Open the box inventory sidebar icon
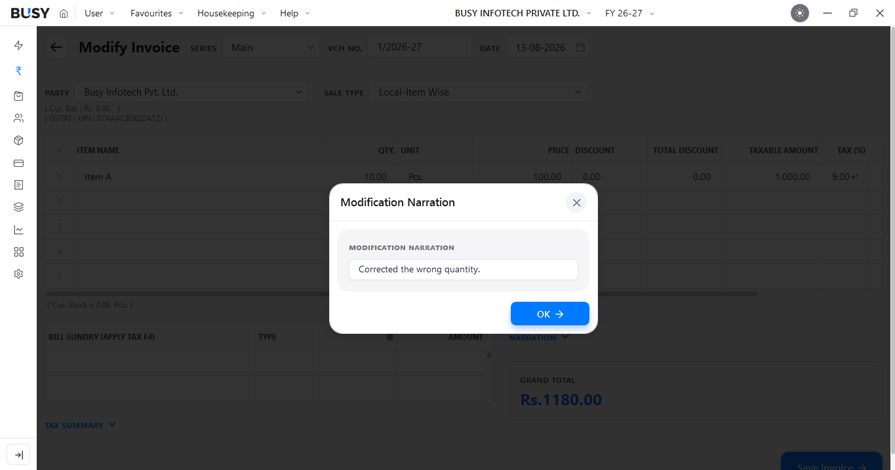This screenshot has width=895, height=470. coord(18,141)
